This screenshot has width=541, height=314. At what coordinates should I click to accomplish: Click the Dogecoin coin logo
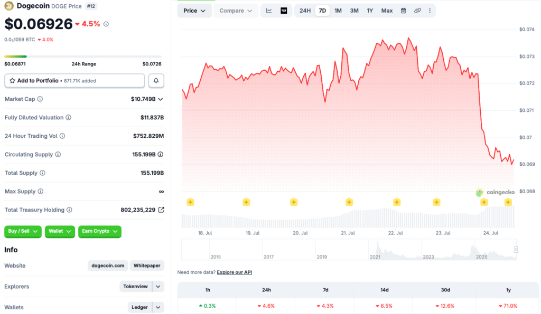9,6
